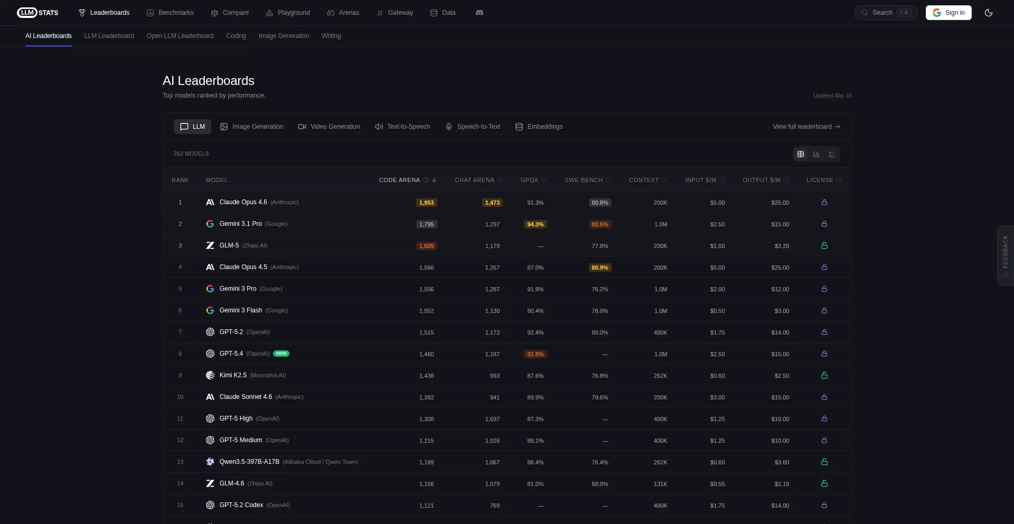Click the Qwen logo beside Qwen3.5-397B-A17B
1014x524 pixels.
coord(210,462)
